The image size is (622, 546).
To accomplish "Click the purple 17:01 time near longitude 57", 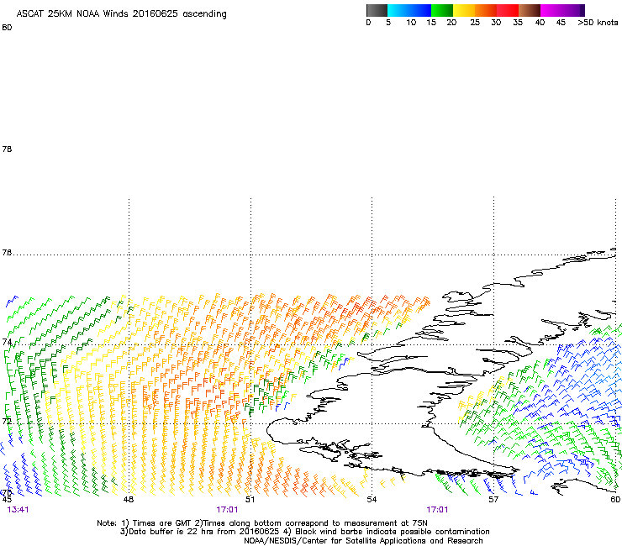I will tap(437, 510).
